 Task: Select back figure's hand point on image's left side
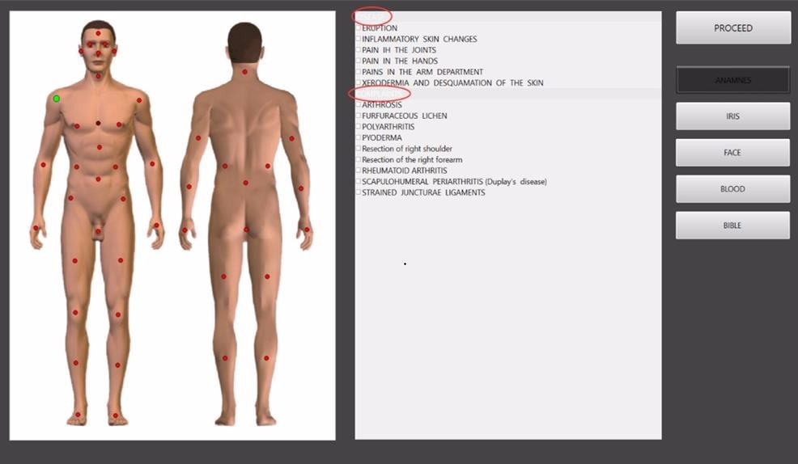pyautogui.click(x=185, y=230)
